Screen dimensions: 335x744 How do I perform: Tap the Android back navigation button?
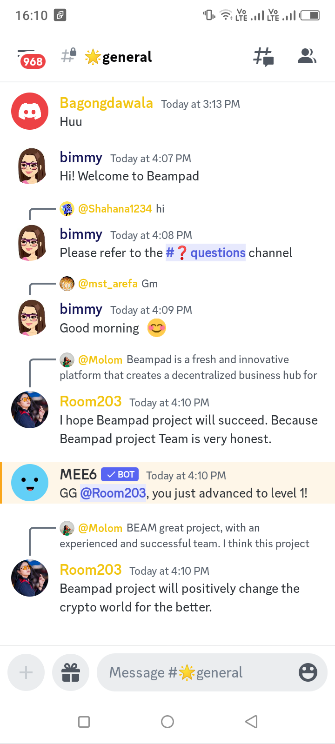pyautogui.click(x=251, y=722)
